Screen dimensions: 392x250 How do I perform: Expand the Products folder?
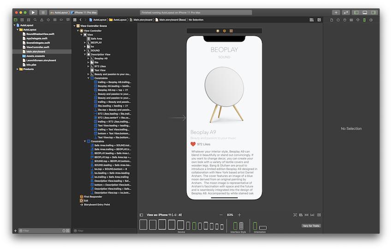(x=18, y=69)
